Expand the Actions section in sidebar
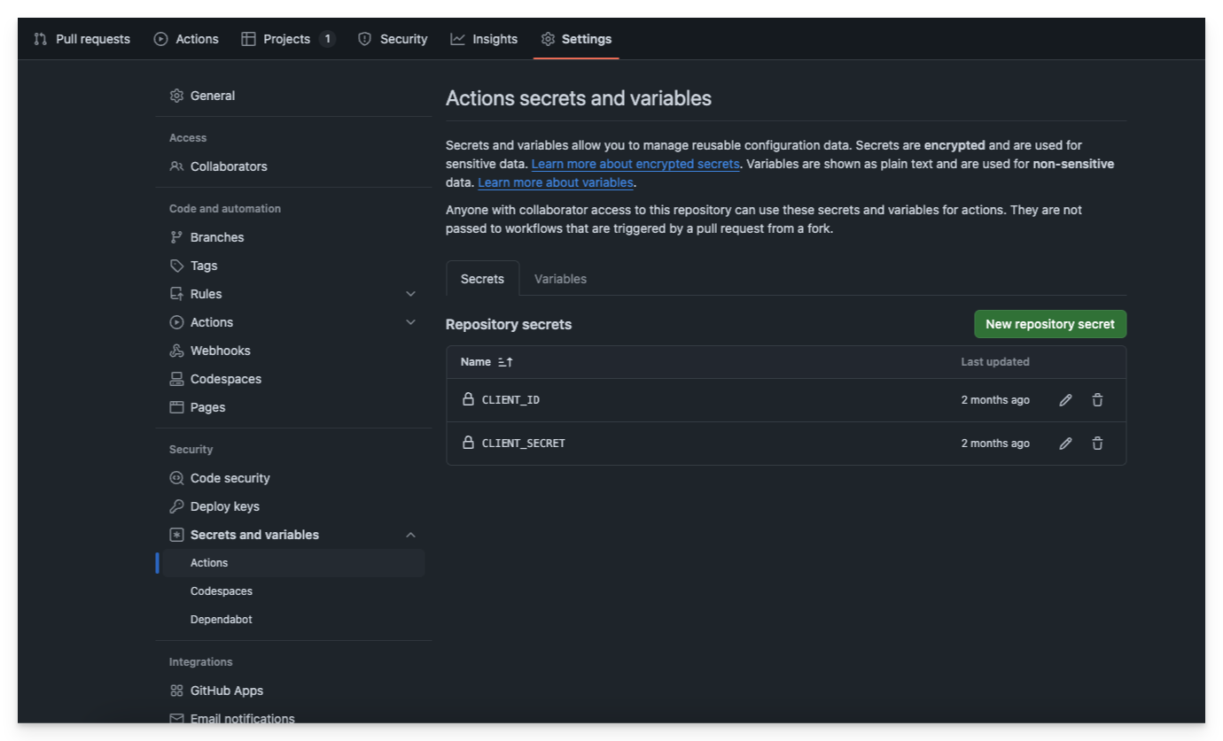Image resolution: width=1223 pixels, height=741 pixels. [x=410, y=321]
